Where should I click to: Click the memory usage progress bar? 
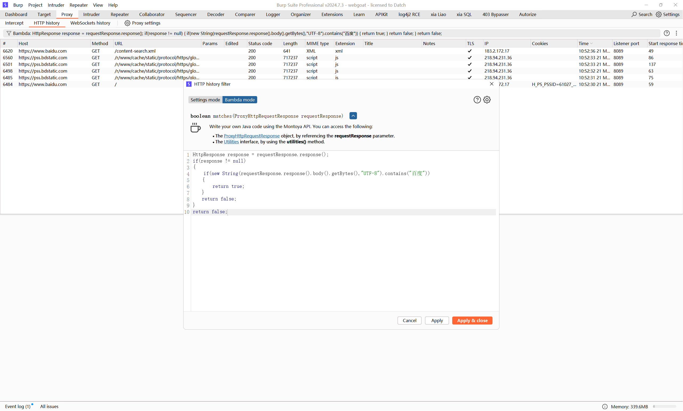pos(665,406)
